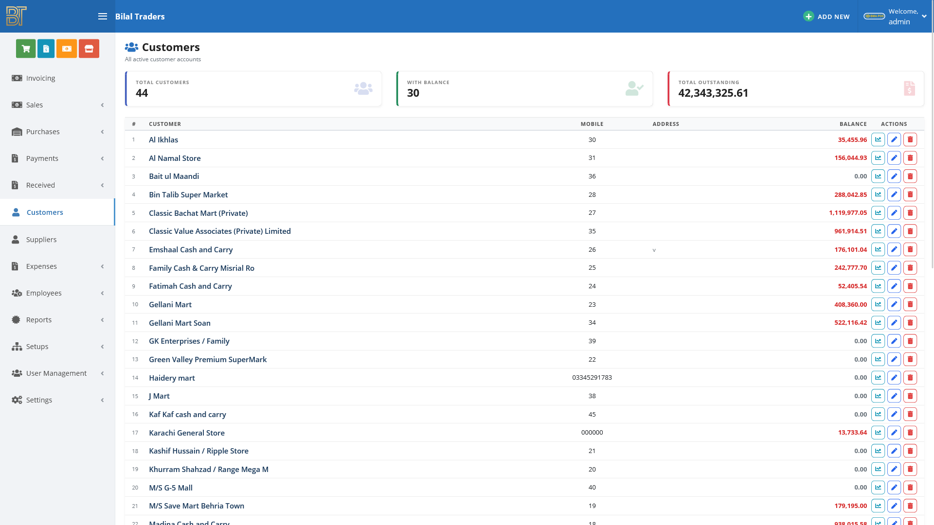Image resolution: width=934 pixels, height=525 pixels.
Task: Expand the User Management sidebar menu
Action: pyautogui.click(x=57, y=373)
